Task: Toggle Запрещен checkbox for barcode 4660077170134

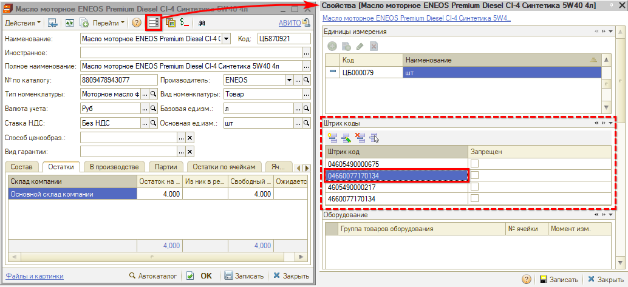Action: pos(474,198)
